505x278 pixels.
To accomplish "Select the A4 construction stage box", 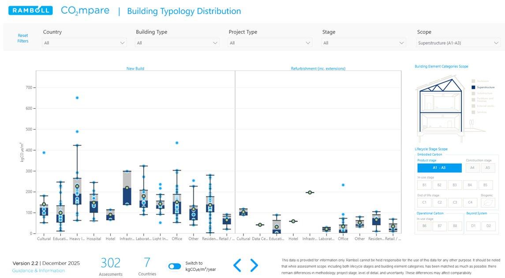I will coord(472,168).
